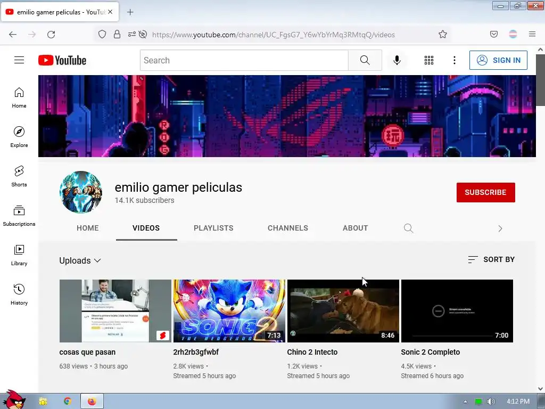
Task: Show hidden tray icons arrow
Action: pos(465,402)
